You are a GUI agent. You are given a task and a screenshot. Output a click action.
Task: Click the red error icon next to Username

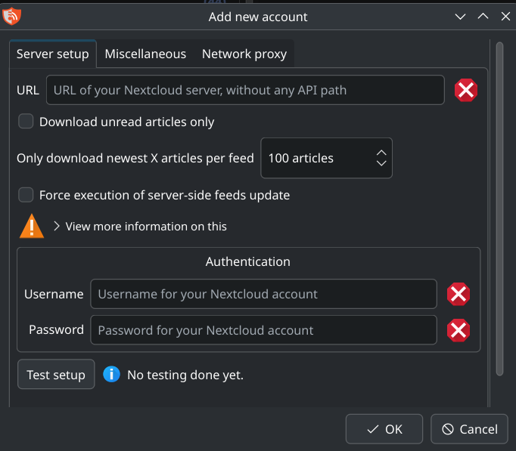pyautogui.click(x=458, y=294)
